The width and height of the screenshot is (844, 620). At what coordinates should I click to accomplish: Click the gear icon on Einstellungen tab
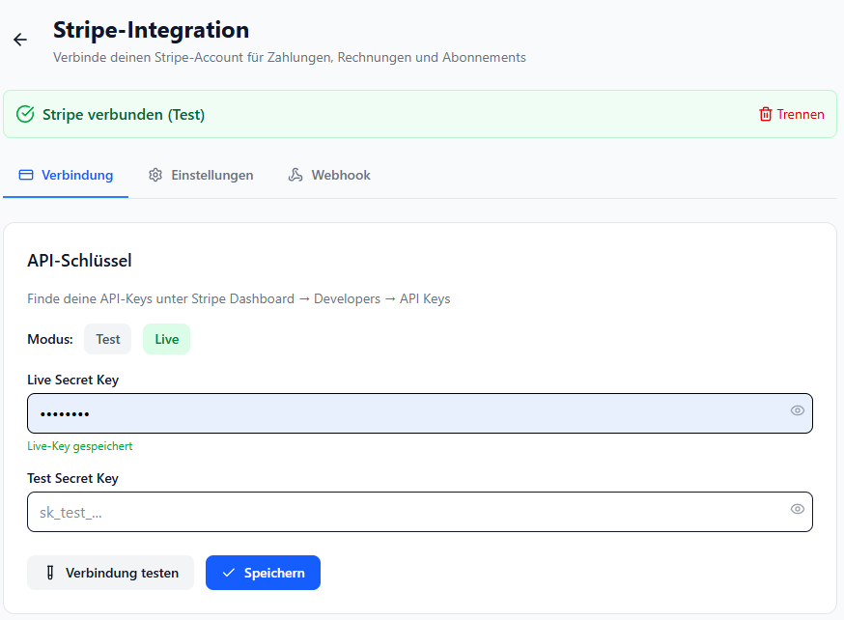(155, 175)
